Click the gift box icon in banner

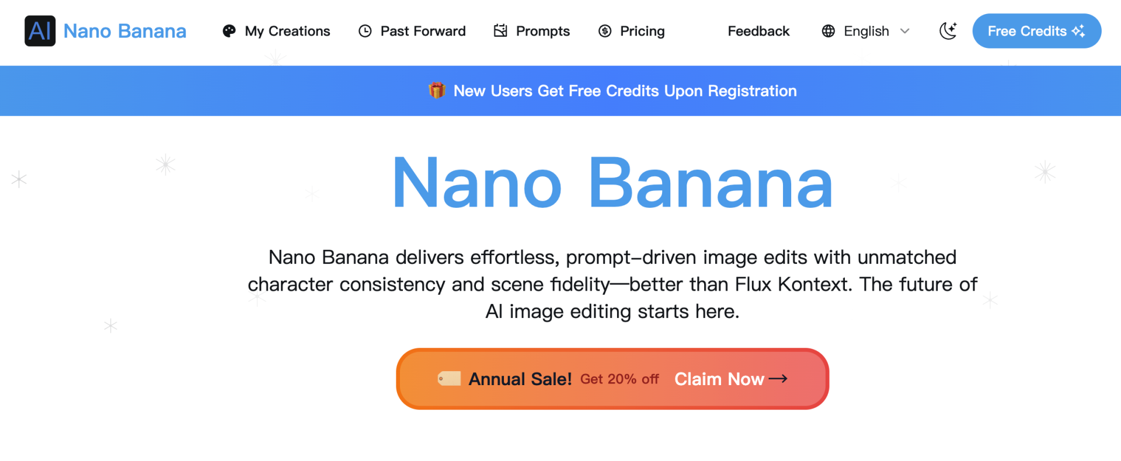[437, 90]
